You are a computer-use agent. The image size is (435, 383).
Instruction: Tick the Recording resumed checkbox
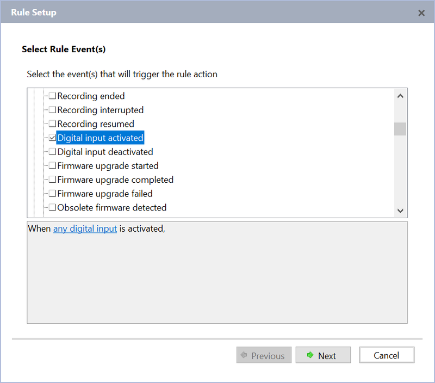[53, 124]
